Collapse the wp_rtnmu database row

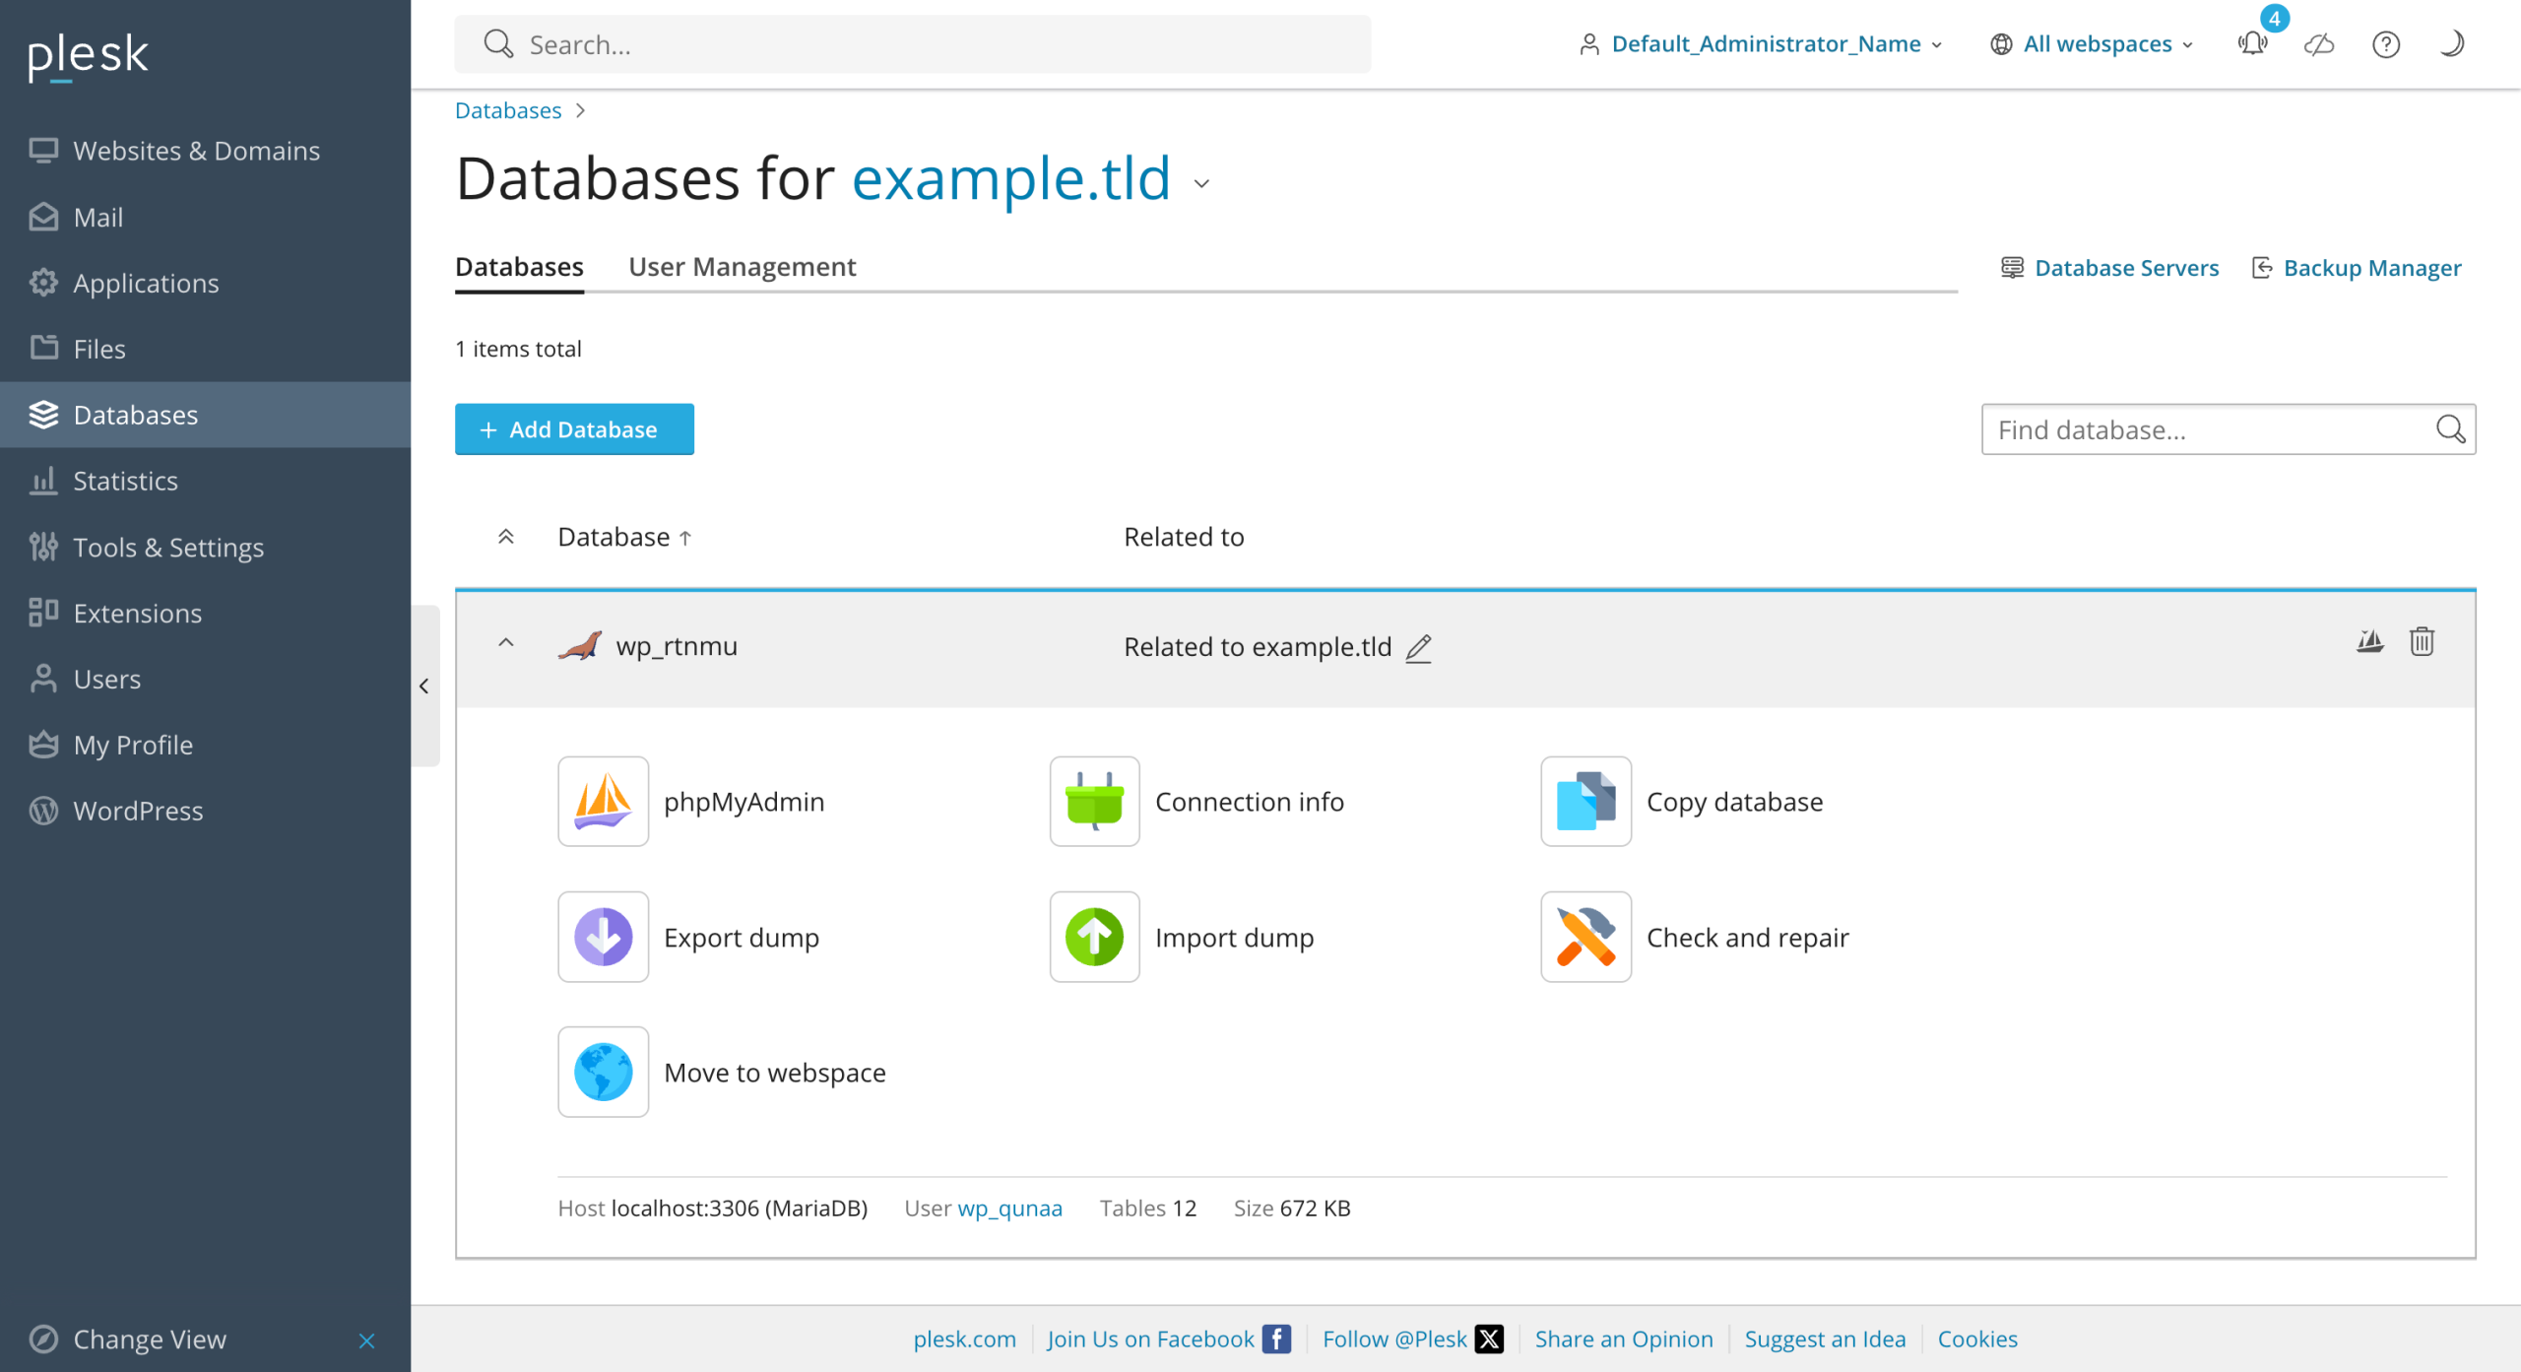506,643
